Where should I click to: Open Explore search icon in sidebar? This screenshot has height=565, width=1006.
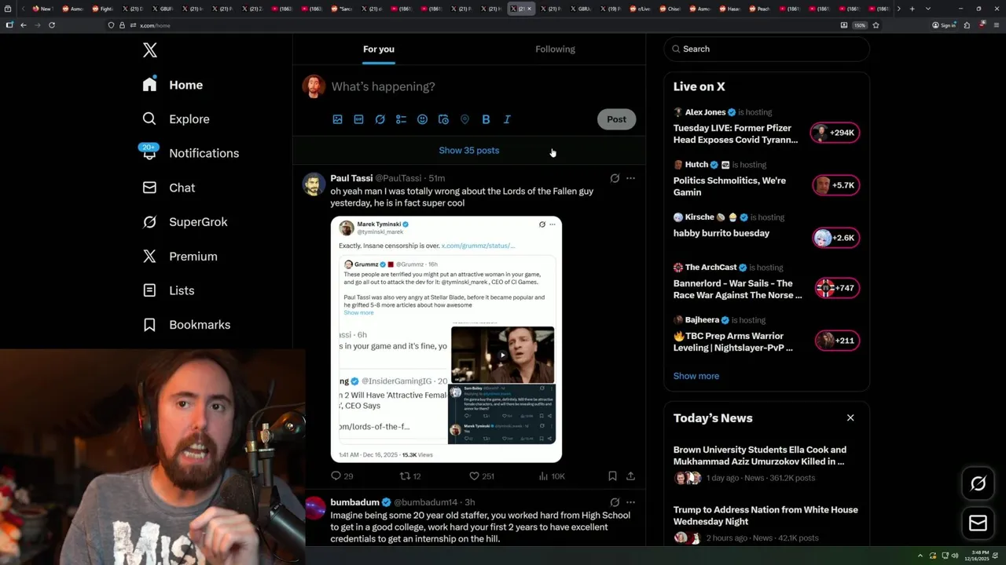[149, 118]
